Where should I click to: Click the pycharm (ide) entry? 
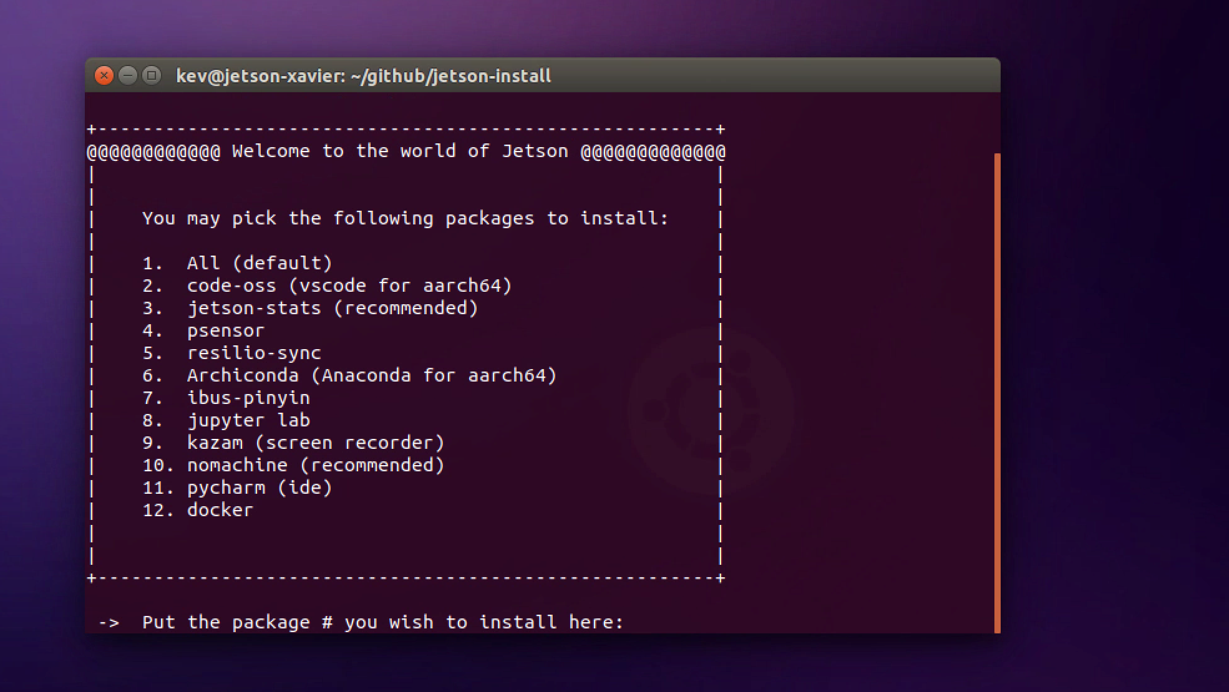tap(259, 488)
